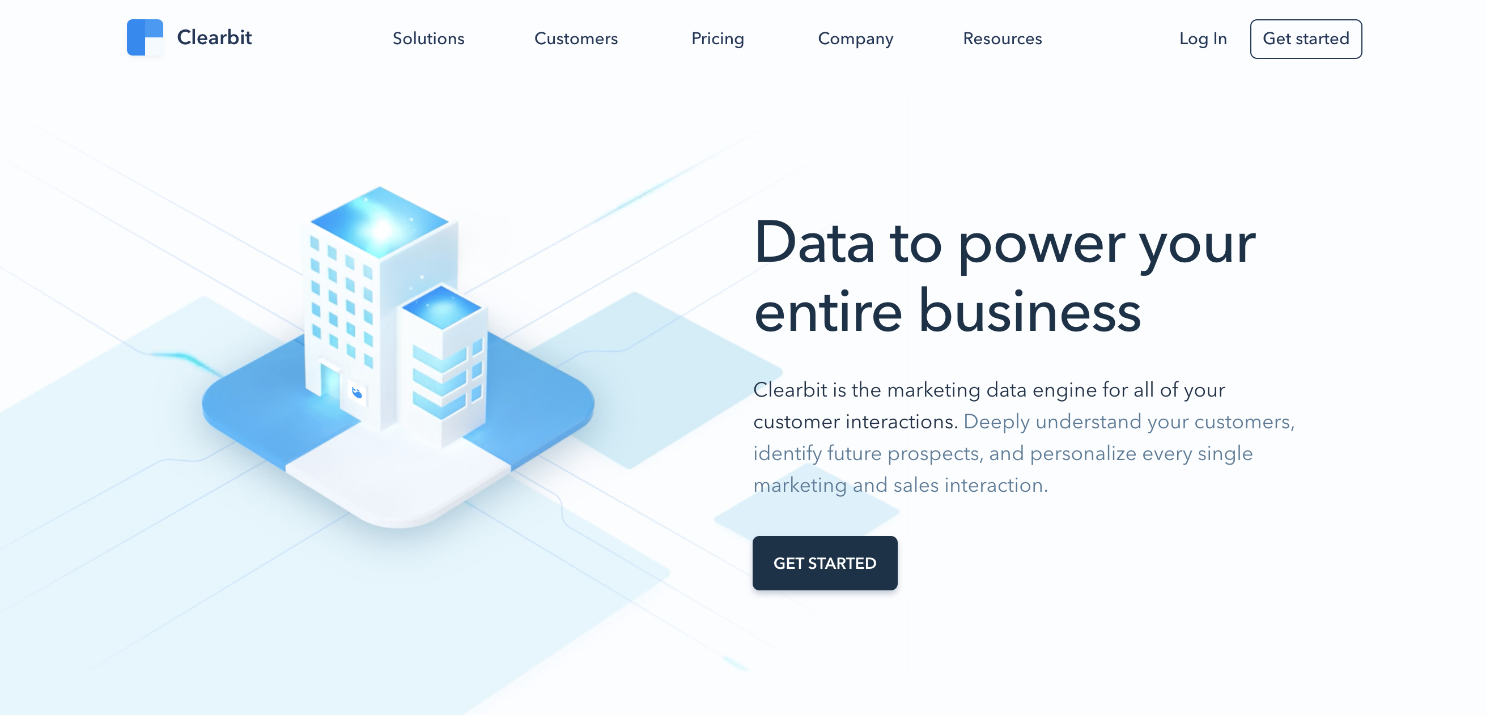Viewport: 1486px width, 715px height.
Task: Select the Resources menu item
Action: [x=1003, y=39]
